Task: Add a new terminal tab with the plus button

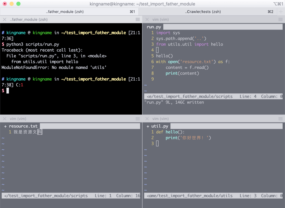Action: click(x=281, y=12)
